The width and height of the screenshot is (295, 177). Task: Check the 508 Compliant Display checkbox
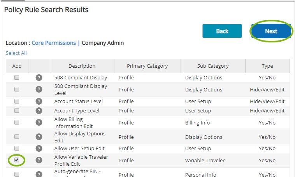pyautogui.click(x=17, y=77)
